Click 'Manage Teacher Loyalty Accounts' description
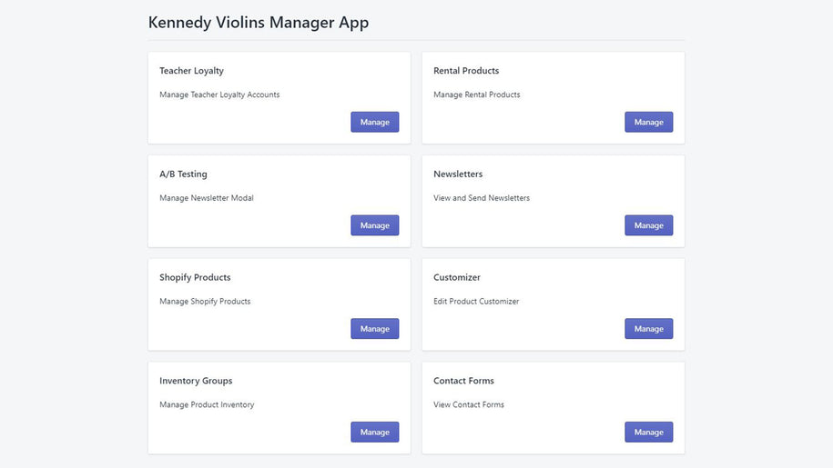 [219, 95]
